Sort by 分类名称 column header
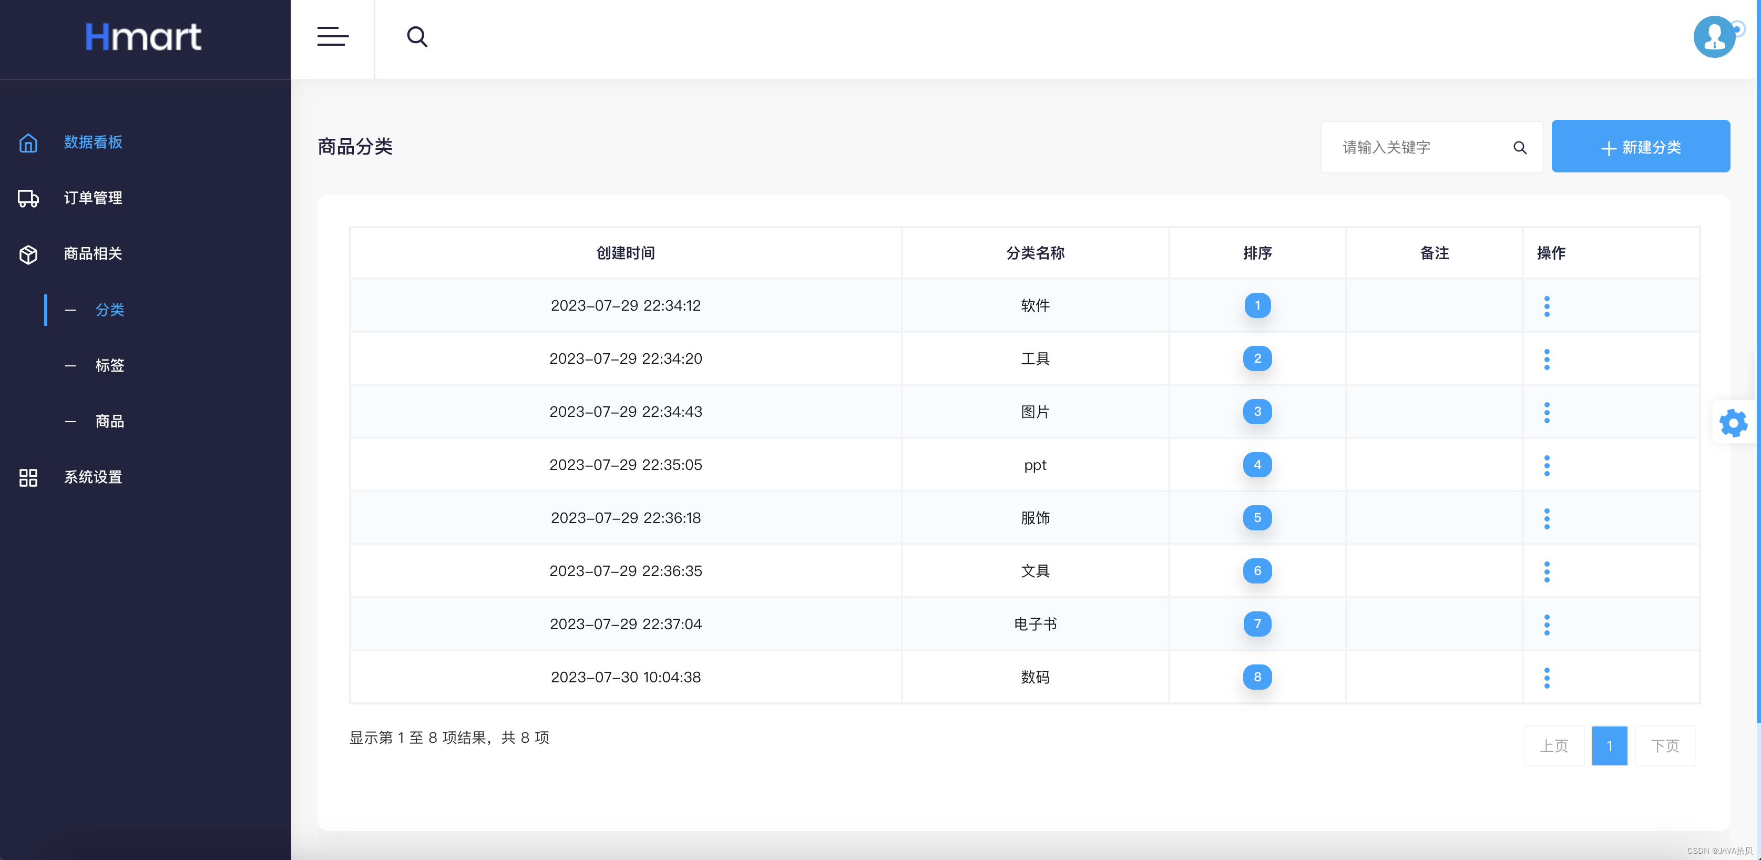The image size is (1761, 860). (x=1035, y=253)
